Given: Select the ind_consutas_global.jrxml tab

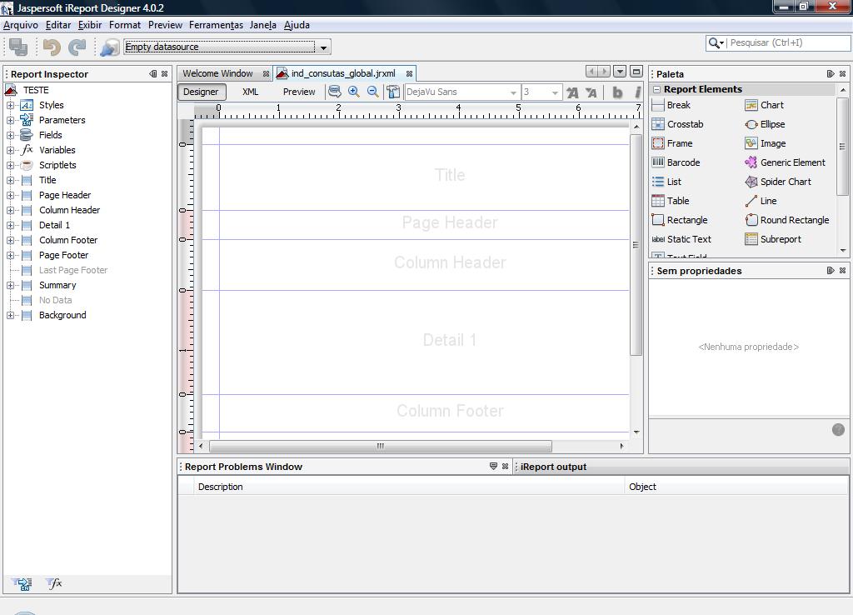Looking at the screenshot, I should 343,73.
